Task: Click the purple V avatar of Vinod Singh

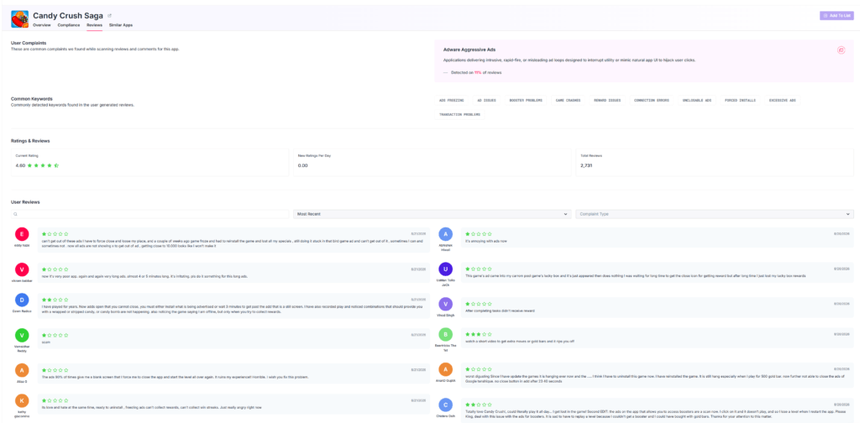Action: click(x=445, y=304)
